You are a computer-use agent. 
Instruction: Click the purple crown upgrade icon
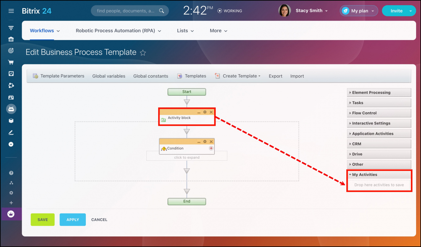pyautogui.click(x=11, y=214)
